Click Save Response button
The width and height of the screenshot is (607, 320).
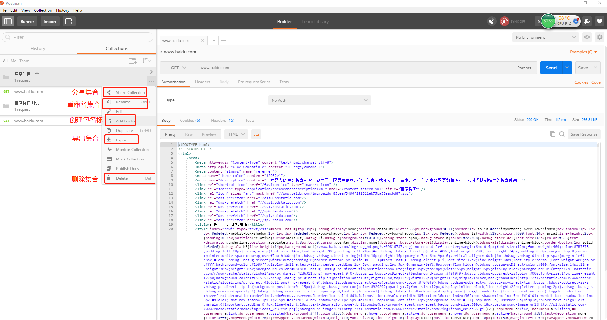coord(584,134)
